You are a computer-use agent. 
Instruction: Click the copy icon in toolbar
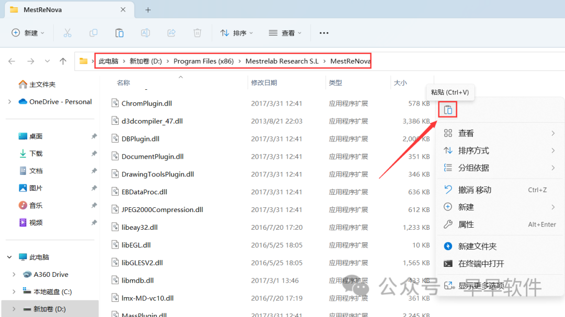93,33
